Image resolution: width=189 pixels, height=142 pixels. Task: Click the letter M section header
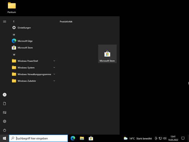pyautogui.click(x=14, y=35)
